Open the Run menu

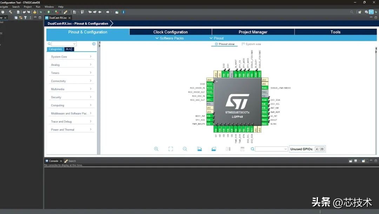[38, 7]
